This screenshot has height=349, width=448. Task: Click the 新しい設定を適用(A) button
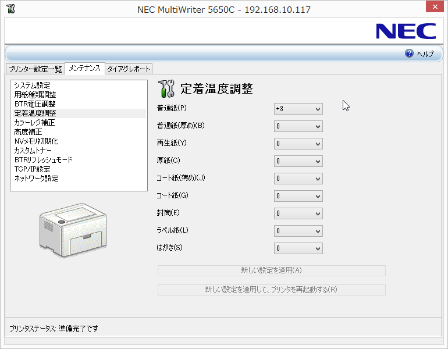click(x=272, y=270)
